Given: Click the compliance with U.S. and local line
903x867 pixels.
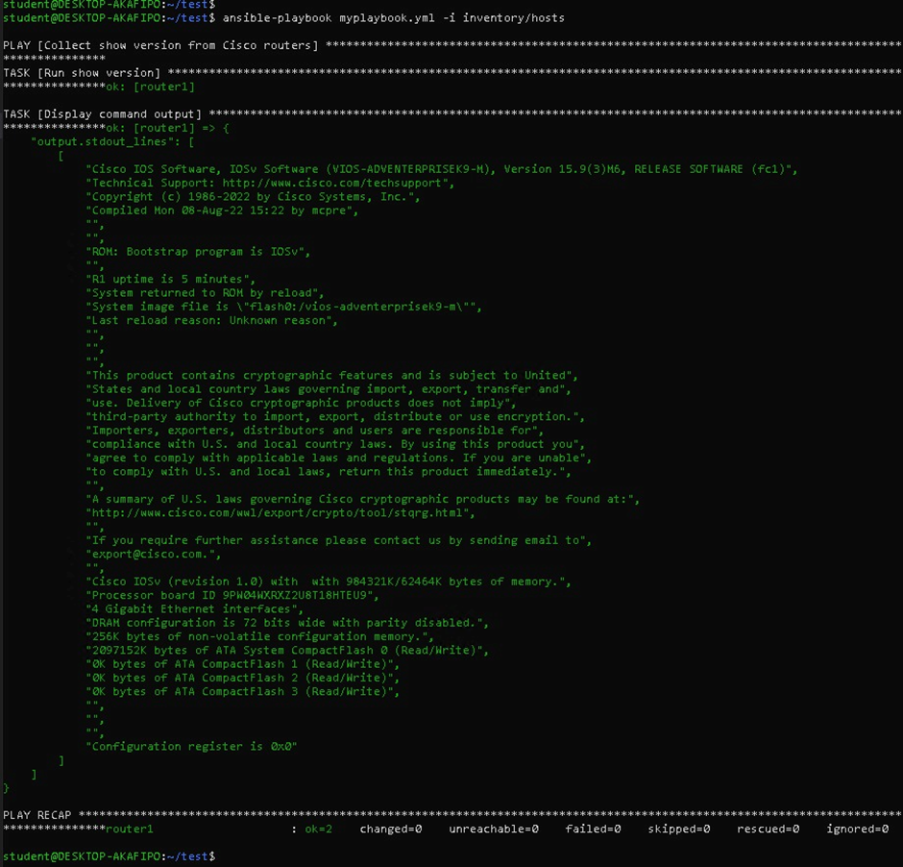Looking at the screenshot, I should point(335,445).
